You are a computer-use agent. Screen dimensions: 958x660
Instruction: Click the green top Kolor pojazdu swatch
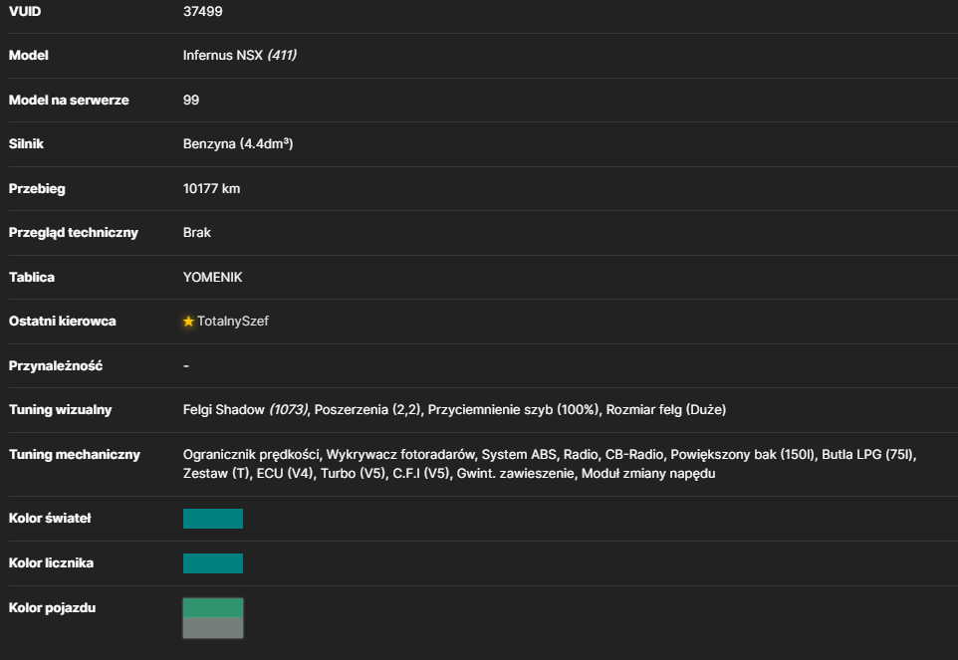pyautogui.click(x=213, y=607)
